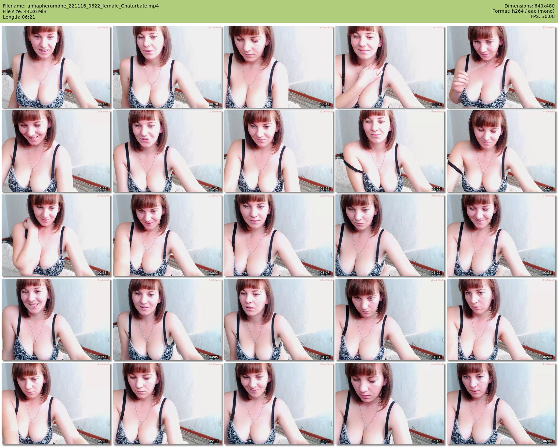Click the thumbnail at 00:43
The width and height of the screenshot is (558, 447).
279,67
